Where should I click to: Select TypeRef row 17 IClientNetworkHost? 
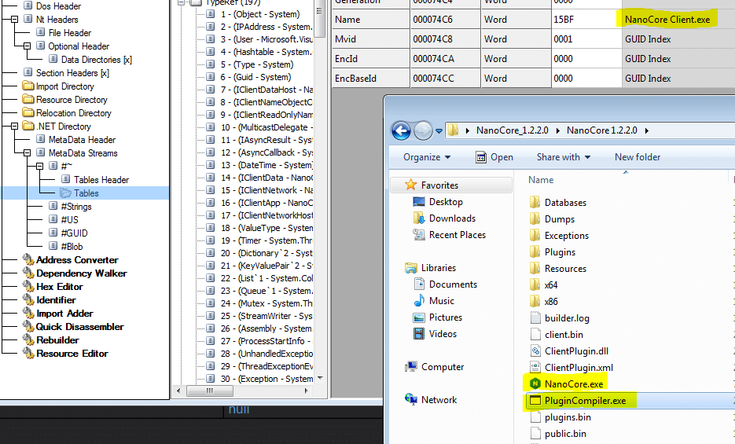(266, 215)
